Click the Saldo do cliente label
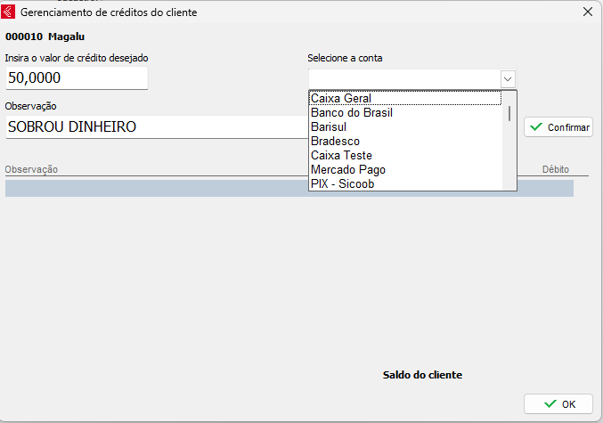 click(422, 376)
